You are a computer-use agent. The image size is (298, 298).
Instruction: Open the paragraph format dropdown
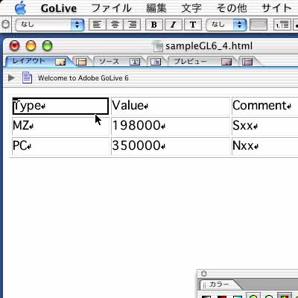pos(50,25)
